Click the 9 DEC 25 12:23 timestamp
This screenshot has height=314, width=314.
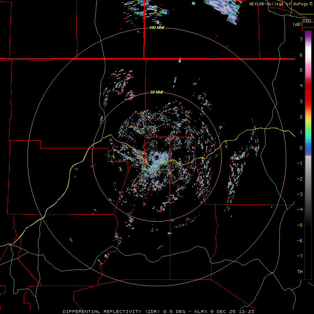pos(232,312)
